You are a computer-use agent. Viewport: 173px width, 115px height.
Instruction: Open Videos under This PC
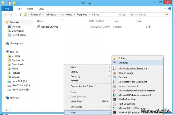point(15,77)
